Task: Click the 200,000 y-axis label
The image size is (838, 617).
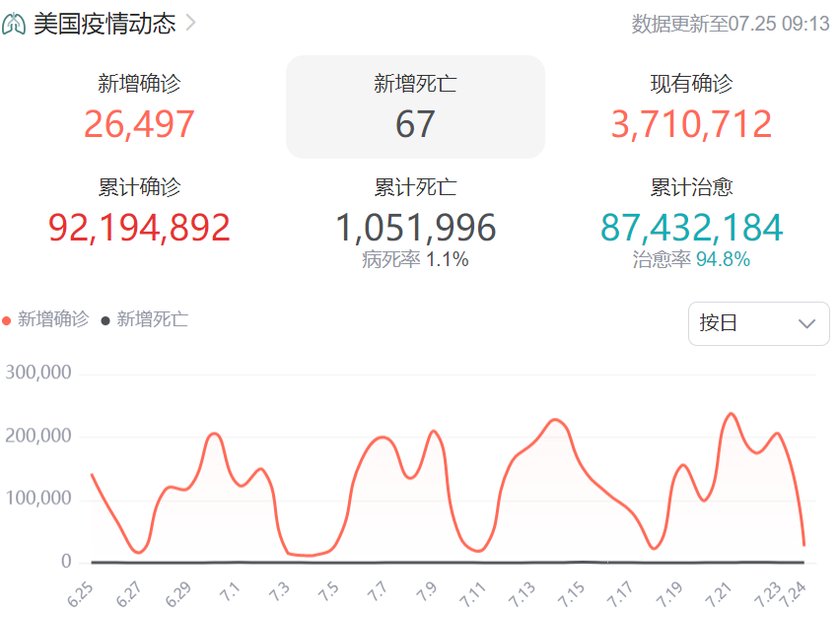Action: click(37, 436)
